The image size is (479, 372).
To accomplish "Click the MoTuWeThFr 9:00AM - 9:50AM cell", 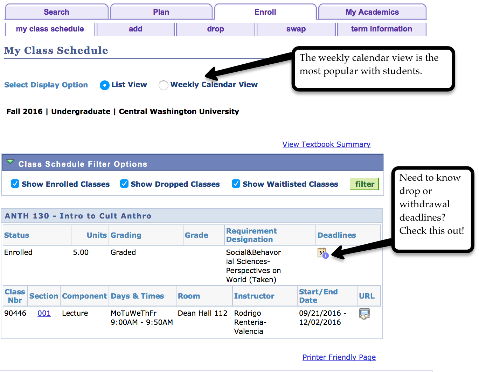I will [141, 318].
